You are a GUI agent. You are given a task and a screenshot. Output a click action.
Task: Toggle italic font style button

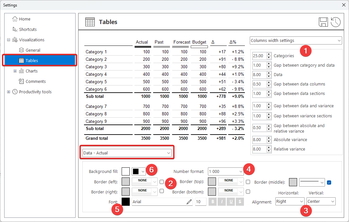pyautogui.click(x=222, y=202)
